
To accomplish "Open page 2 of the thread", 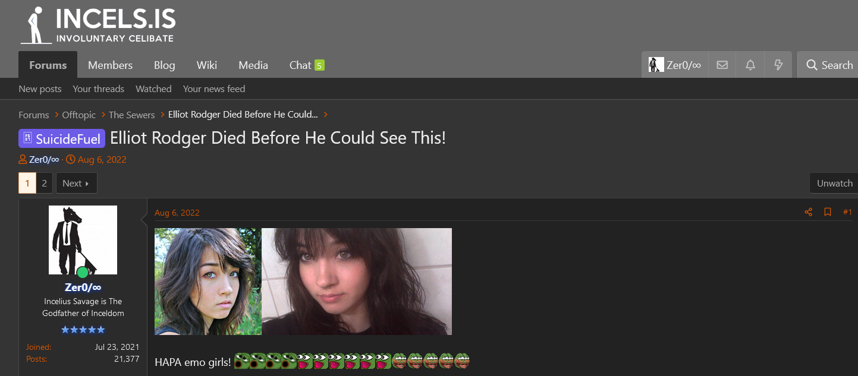I will [x=44, y=183].
